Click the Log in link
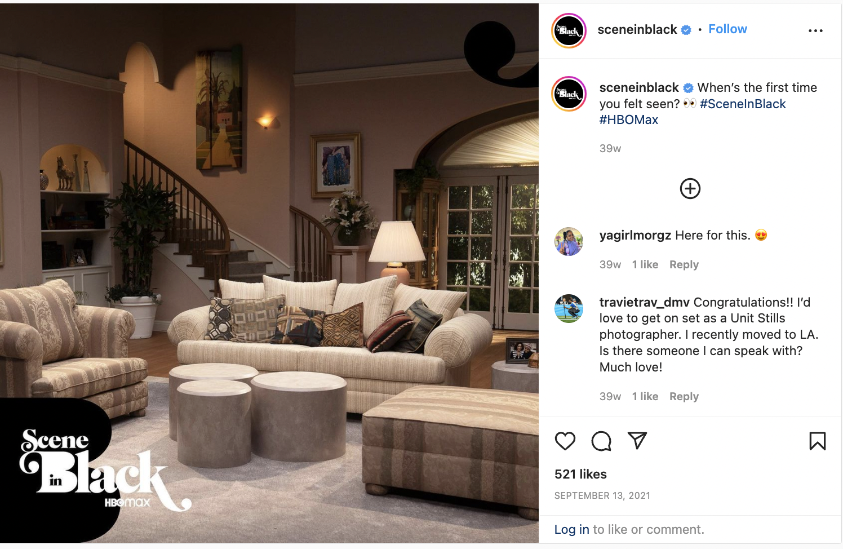The height and width of the screenshot is (549, 843). coord(571,529)
